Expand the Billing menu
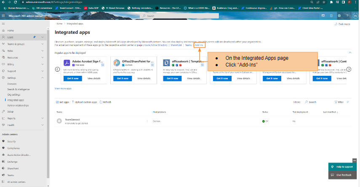Viewport: 360px width, 187px height. pyautogui.click(x=43, y=64)
